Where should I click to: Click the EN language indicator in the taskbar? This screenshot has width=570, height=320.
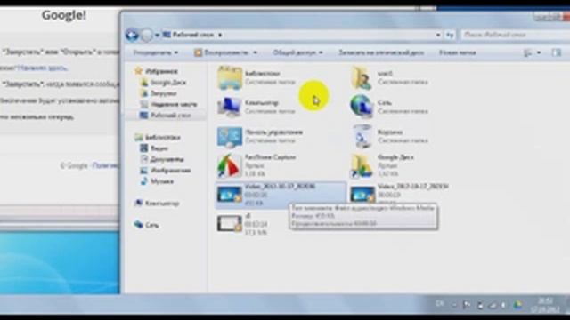[x=439, y=304]
